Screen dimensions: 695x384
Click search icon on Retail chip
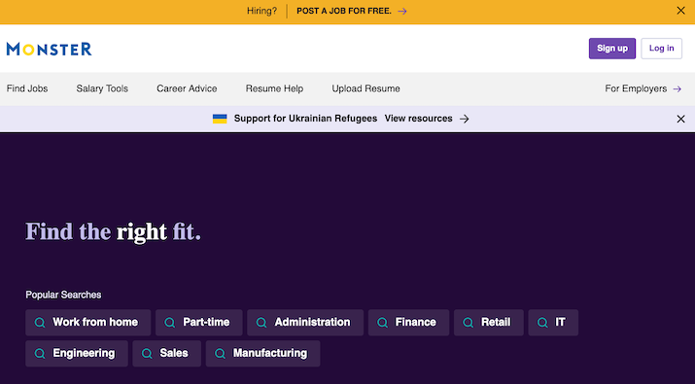pos(469,323)
